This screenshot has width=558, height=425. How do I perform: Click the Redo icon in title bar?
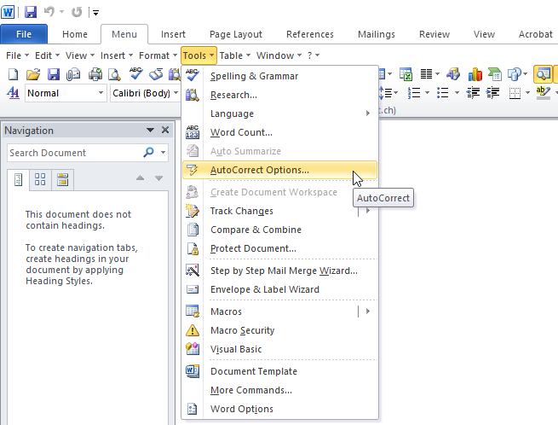76,12
